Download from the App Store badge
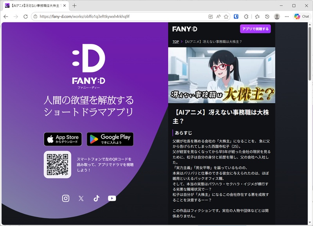 click(x=63, y=139)
